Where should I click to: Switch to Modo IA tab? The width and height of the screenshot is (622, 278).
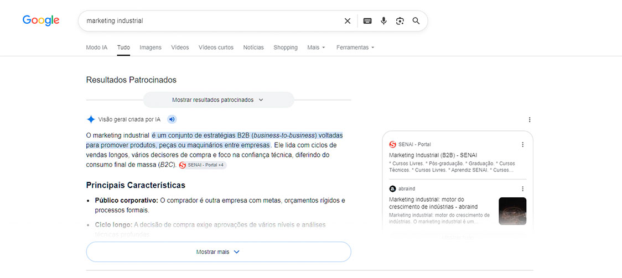point(97,48)
